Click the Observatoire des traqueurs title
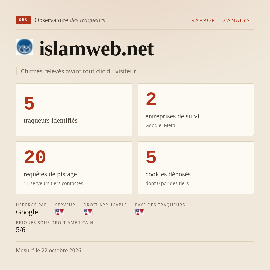 [x=70, y=20]
